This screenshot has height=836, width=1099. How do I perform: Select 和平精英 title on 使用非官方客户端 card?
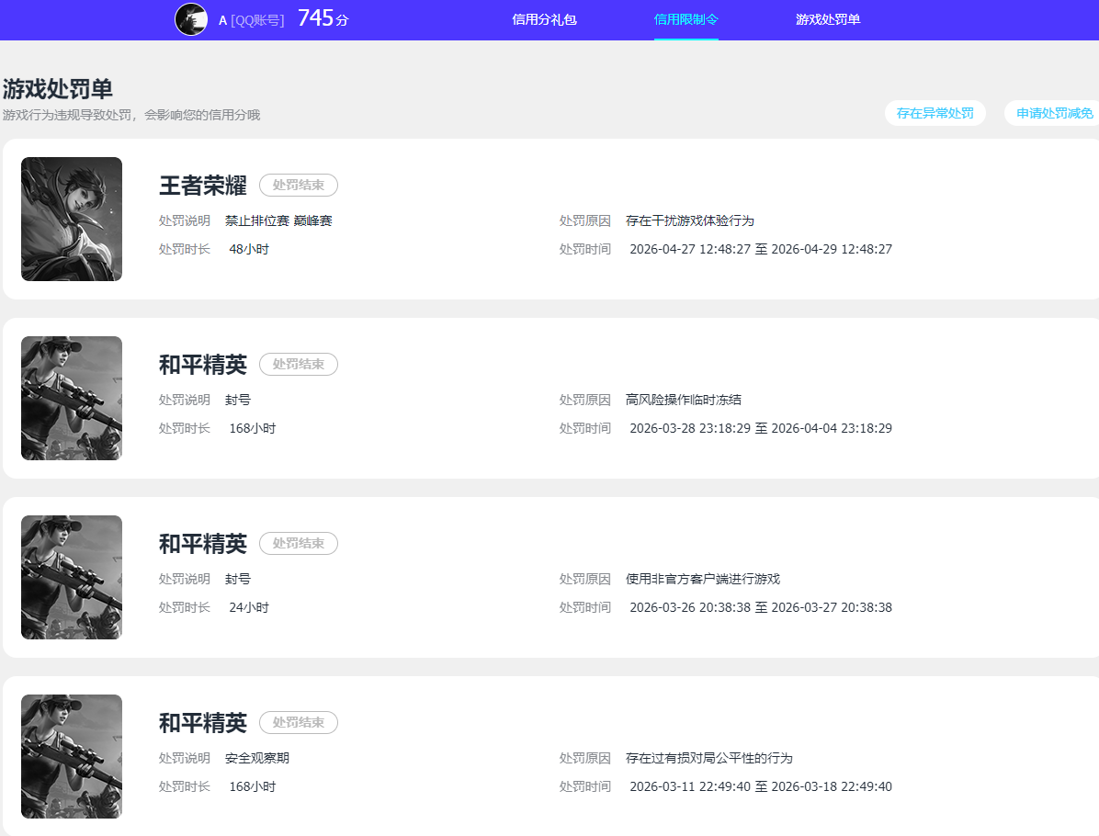pos(202,544)
